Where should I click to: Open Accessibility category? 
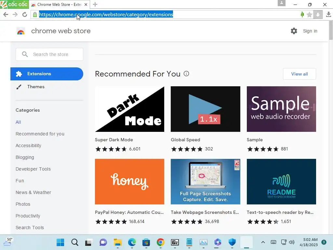point(29,146)
